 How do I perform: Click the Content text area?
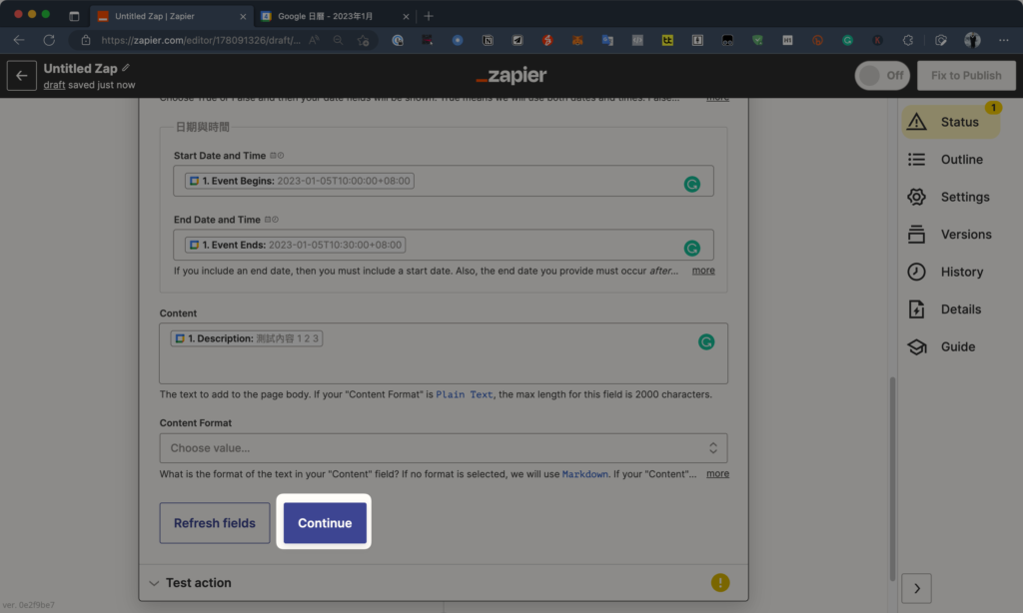(x=444, y=353)
